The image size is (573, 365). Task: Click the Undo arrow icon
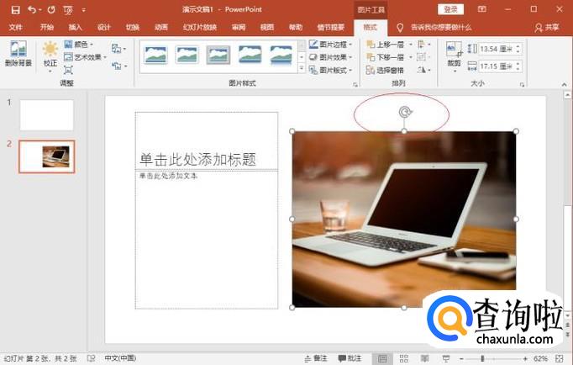tap(32, 9)
